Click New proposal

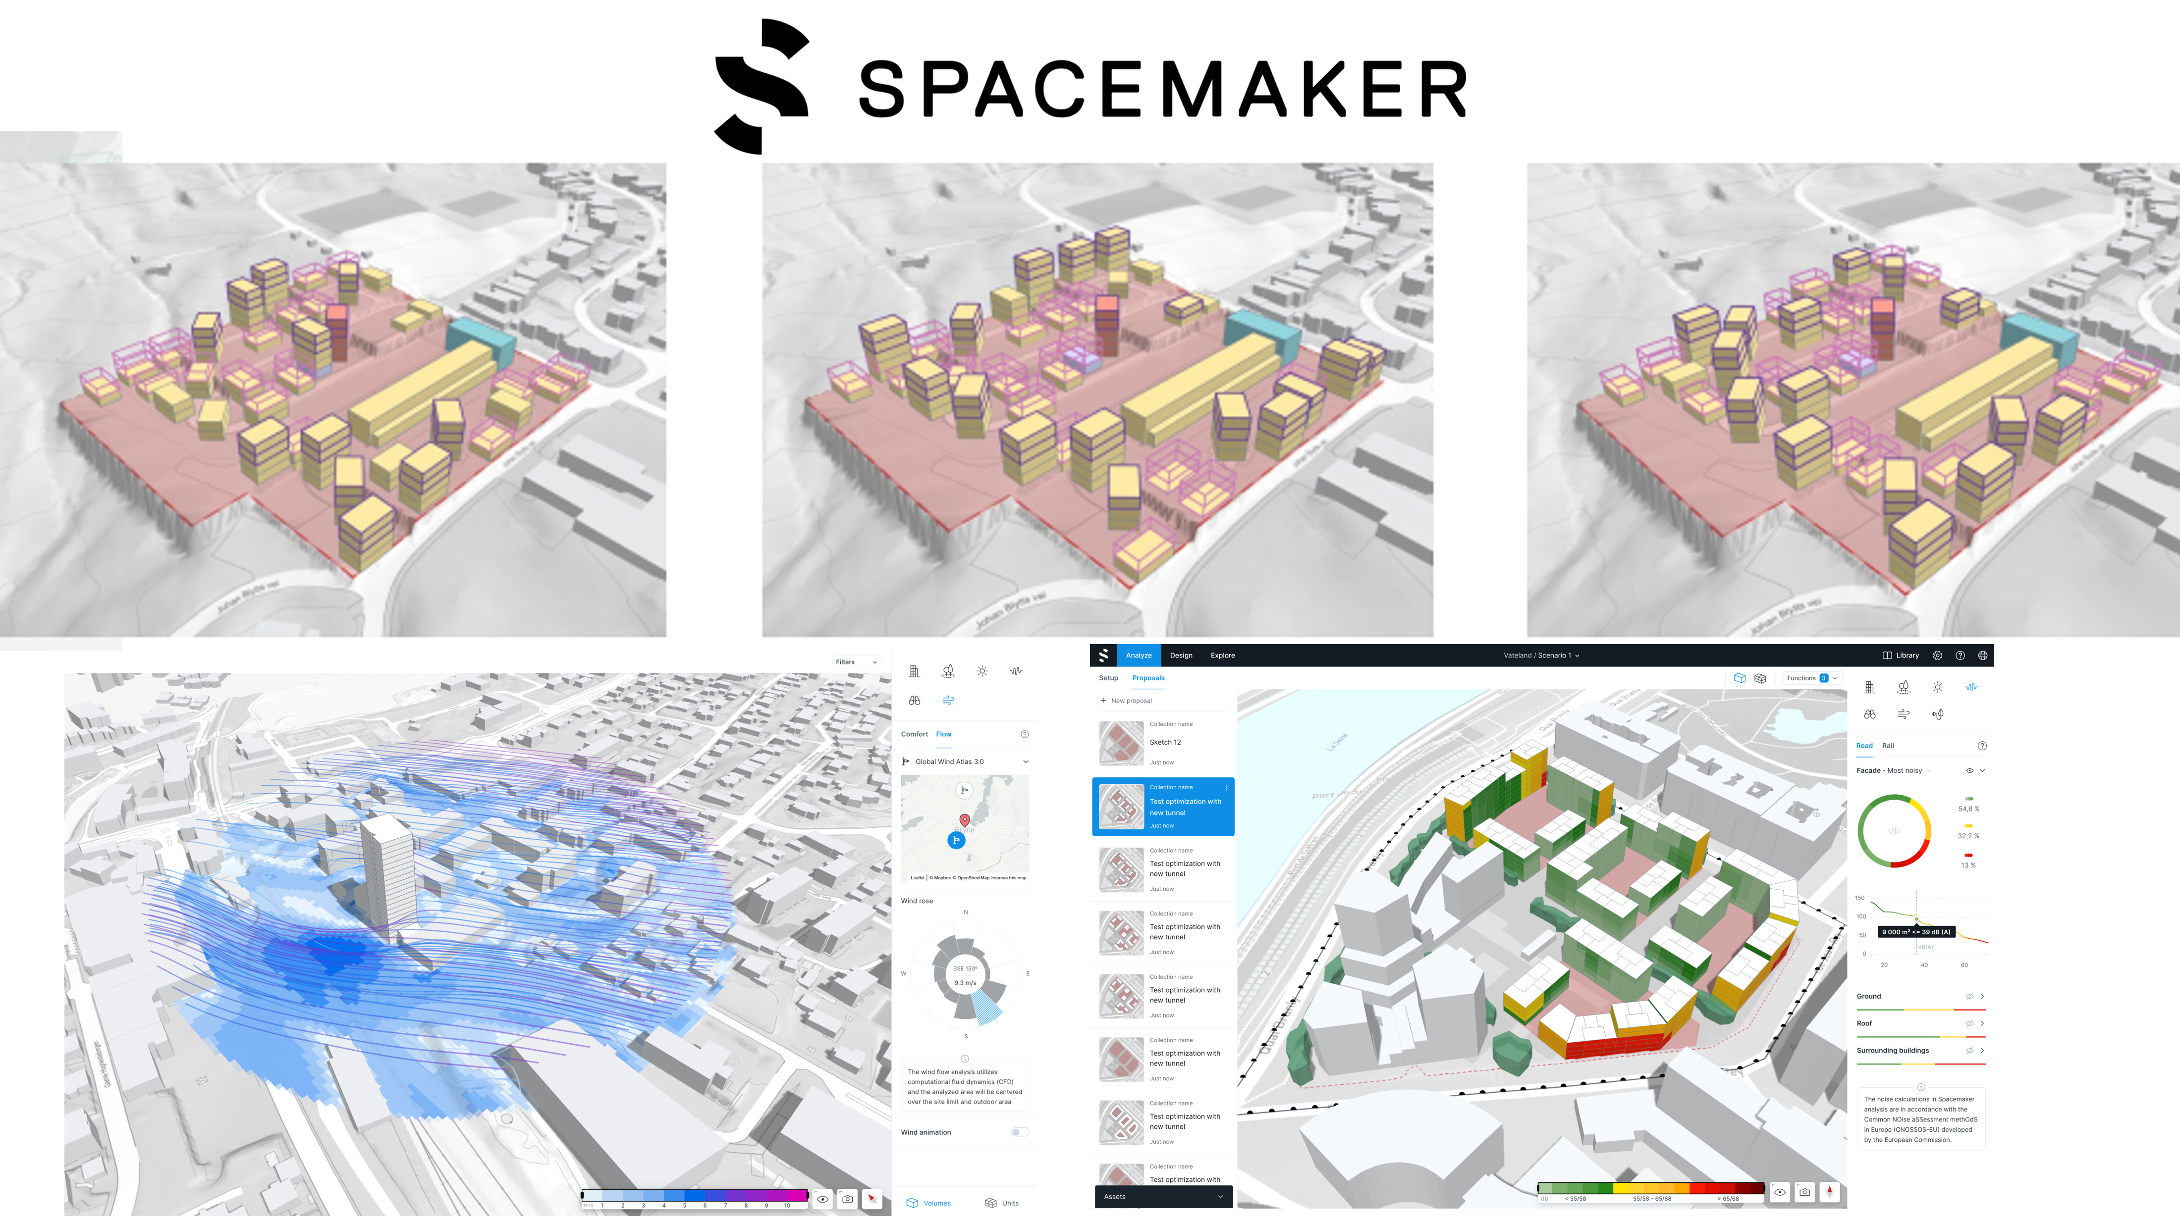pos(1126,700)
